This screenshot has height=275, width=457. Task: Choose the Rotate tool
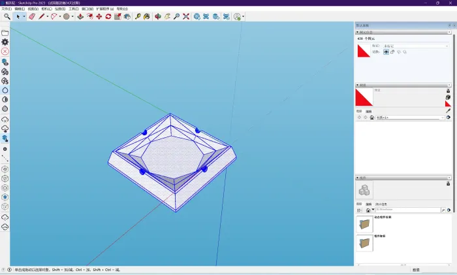[108, 16]
